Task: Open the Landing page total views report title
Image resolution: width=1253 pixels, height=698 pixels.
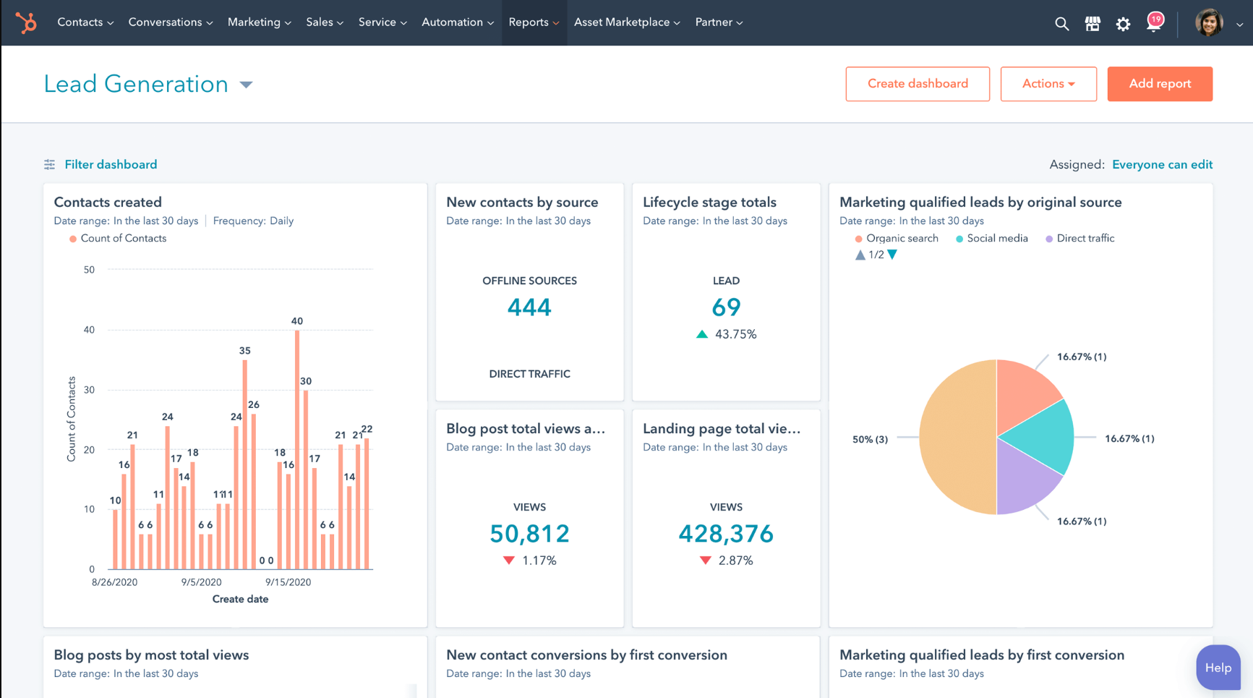Action: coord(722,429)
